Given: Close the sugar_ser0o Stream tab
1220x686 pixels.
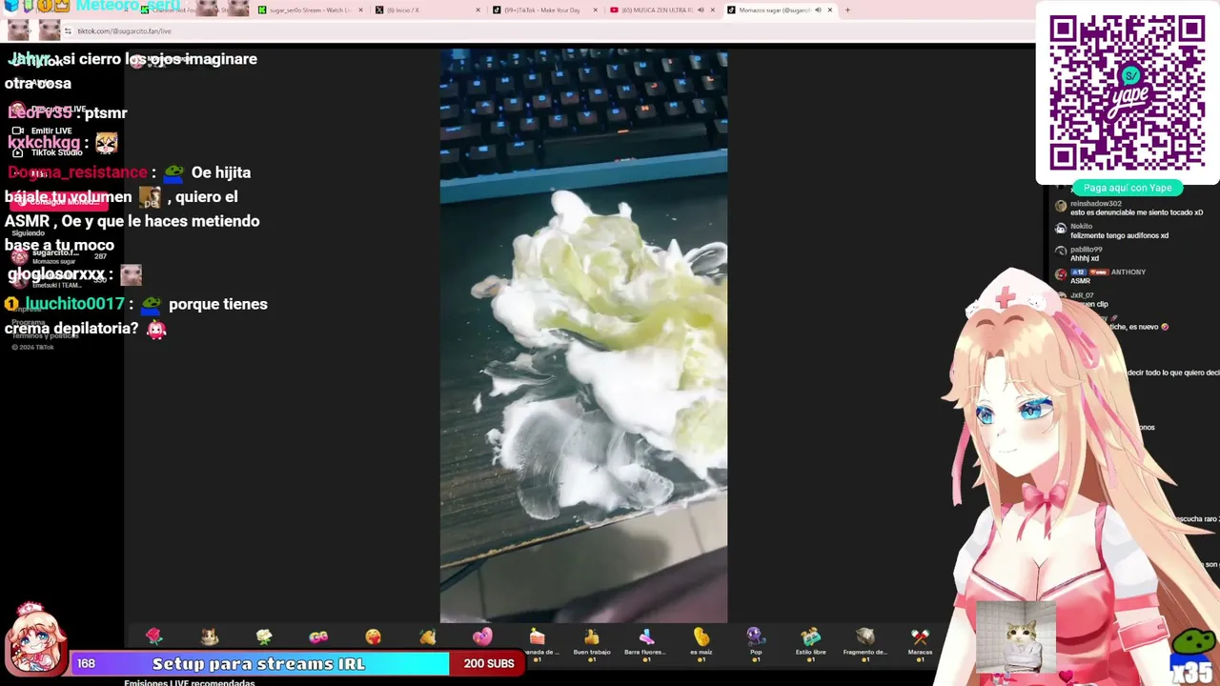Looking at the screenshot, I should (x=360, y=10).
